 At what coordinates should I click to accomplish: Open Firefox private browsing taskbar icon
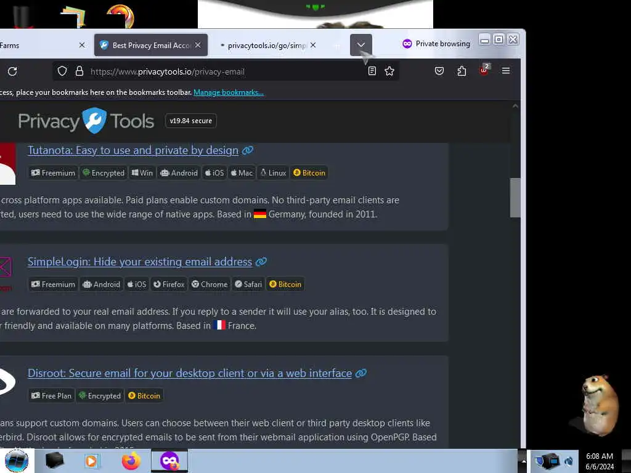(169, 461)
